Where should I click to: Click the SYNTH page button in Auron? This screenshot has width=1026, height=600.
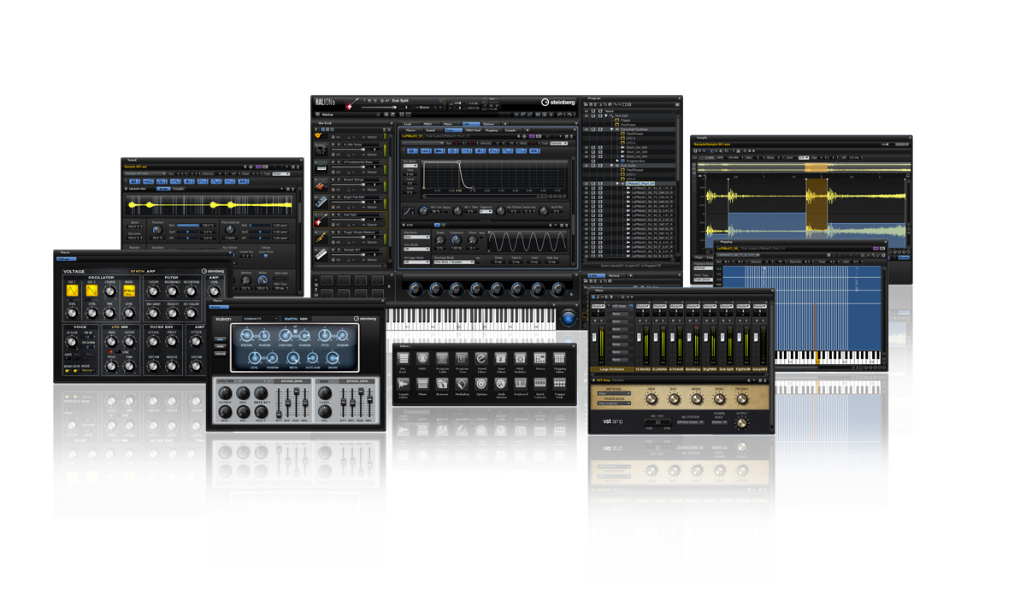pyautogui.click(x=289, y=319)
